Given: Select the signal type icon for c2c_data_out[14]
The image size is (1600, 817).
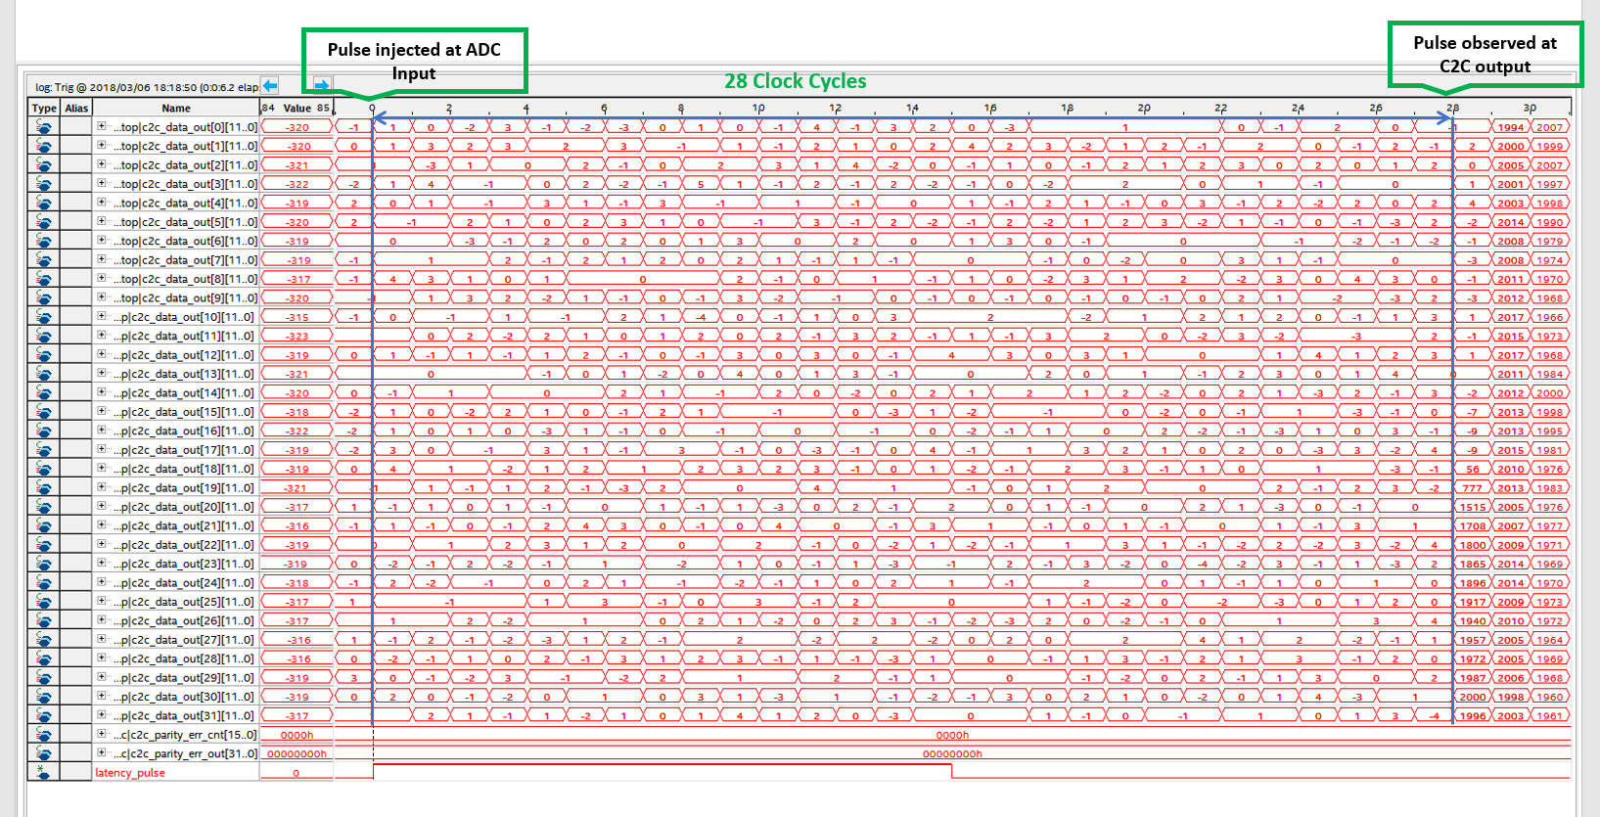Looking at the screenshot, I should pos(44,393).
